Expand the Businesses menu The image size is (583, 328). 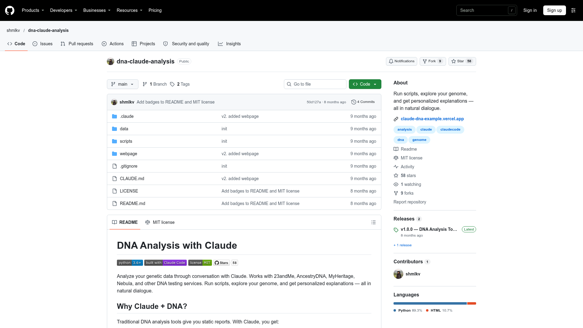[97, 10]
